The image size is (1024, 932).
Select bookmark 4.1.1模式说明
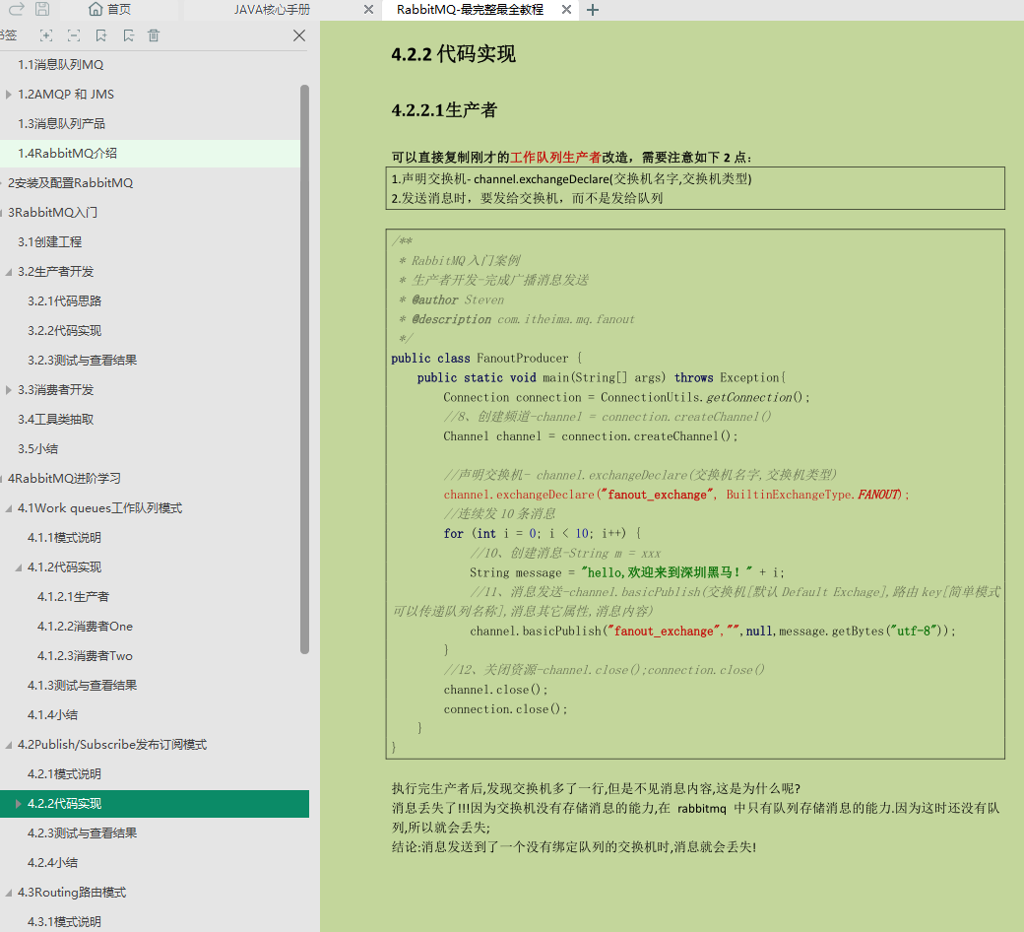click(65, 538)
